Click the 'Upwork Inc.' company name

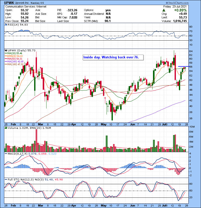point(23,3)
